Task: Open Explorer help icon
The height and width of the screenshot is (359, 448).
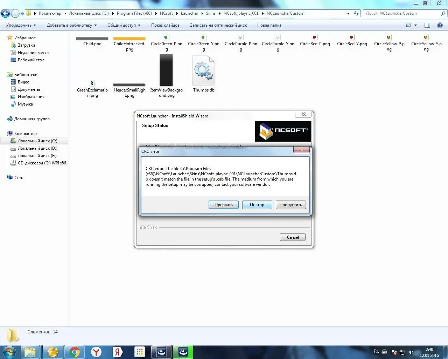Action: point(440,25)
